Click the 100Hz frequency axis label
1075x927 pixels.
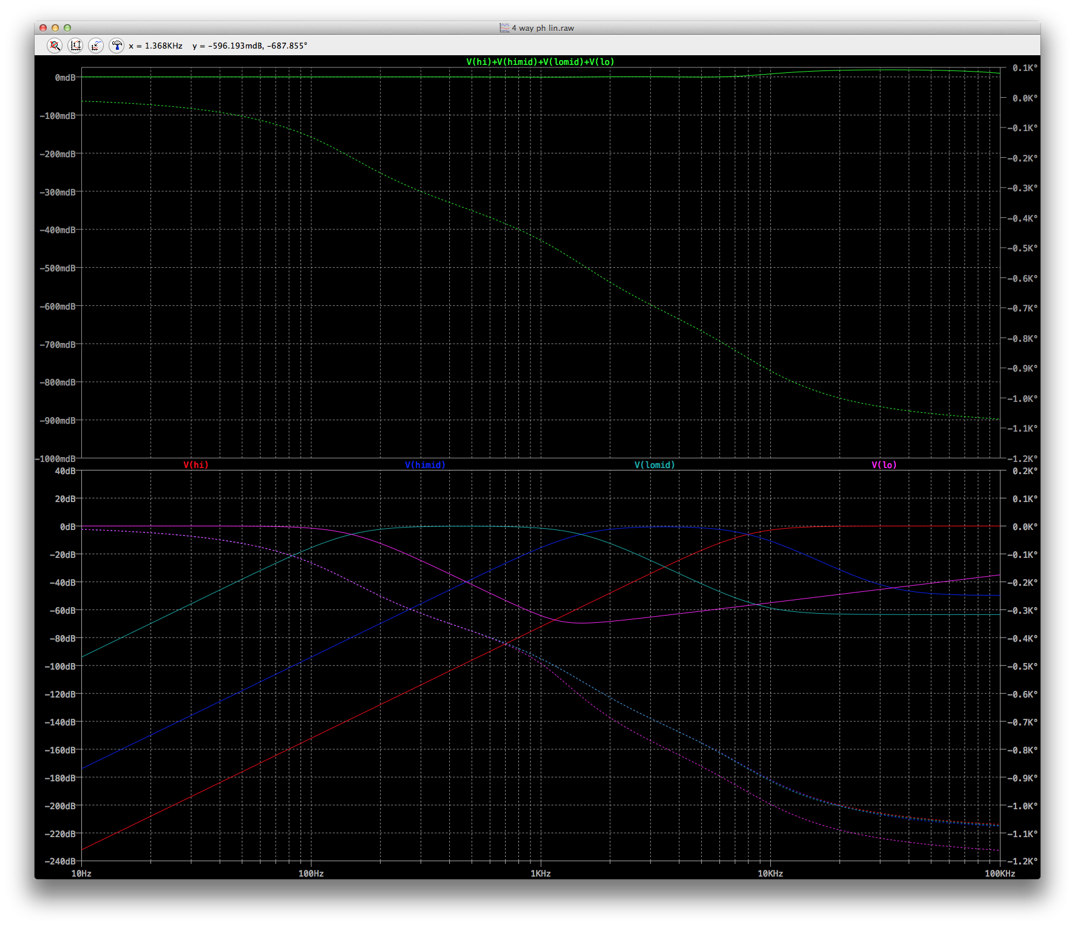[x=311, y=874]
